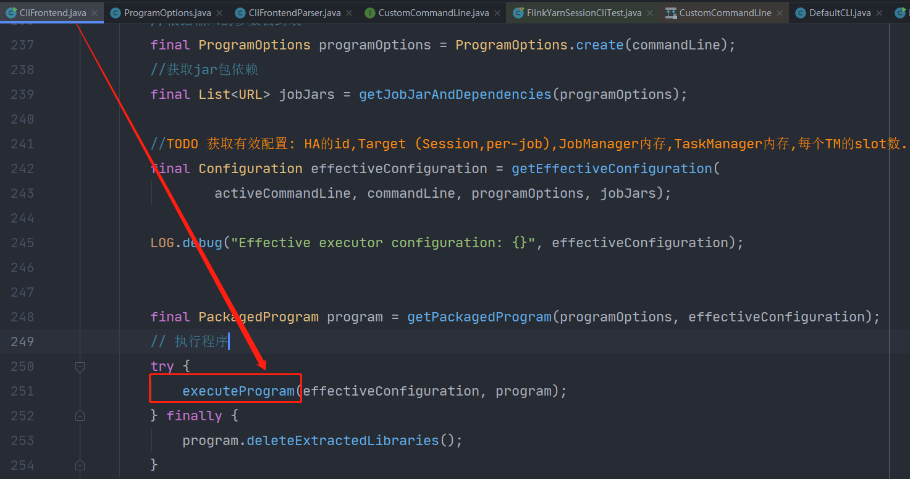Click the getPackagedProgram method call

(479, 317)
